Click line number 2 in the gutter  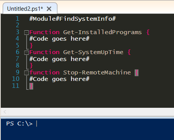[18, 25]
